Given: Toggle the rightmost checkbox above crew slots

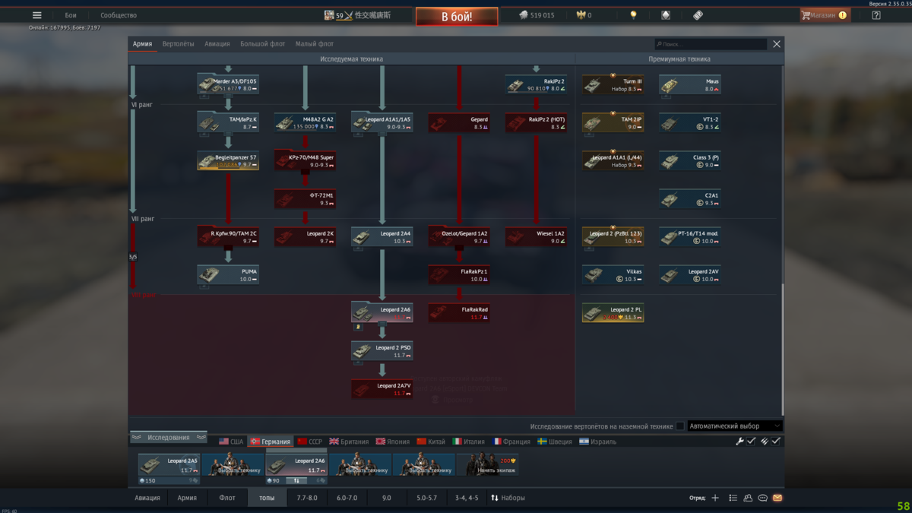Looking at the screenshot, I should point(777,441).
